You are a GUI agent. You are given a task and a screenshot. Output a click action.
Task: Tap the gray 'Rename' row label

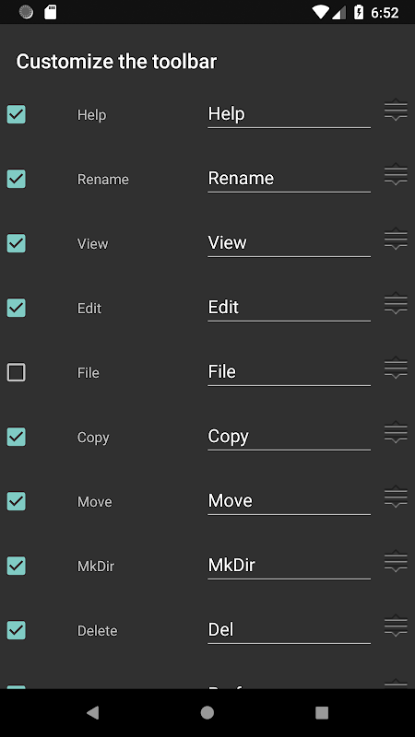point(103,180)
